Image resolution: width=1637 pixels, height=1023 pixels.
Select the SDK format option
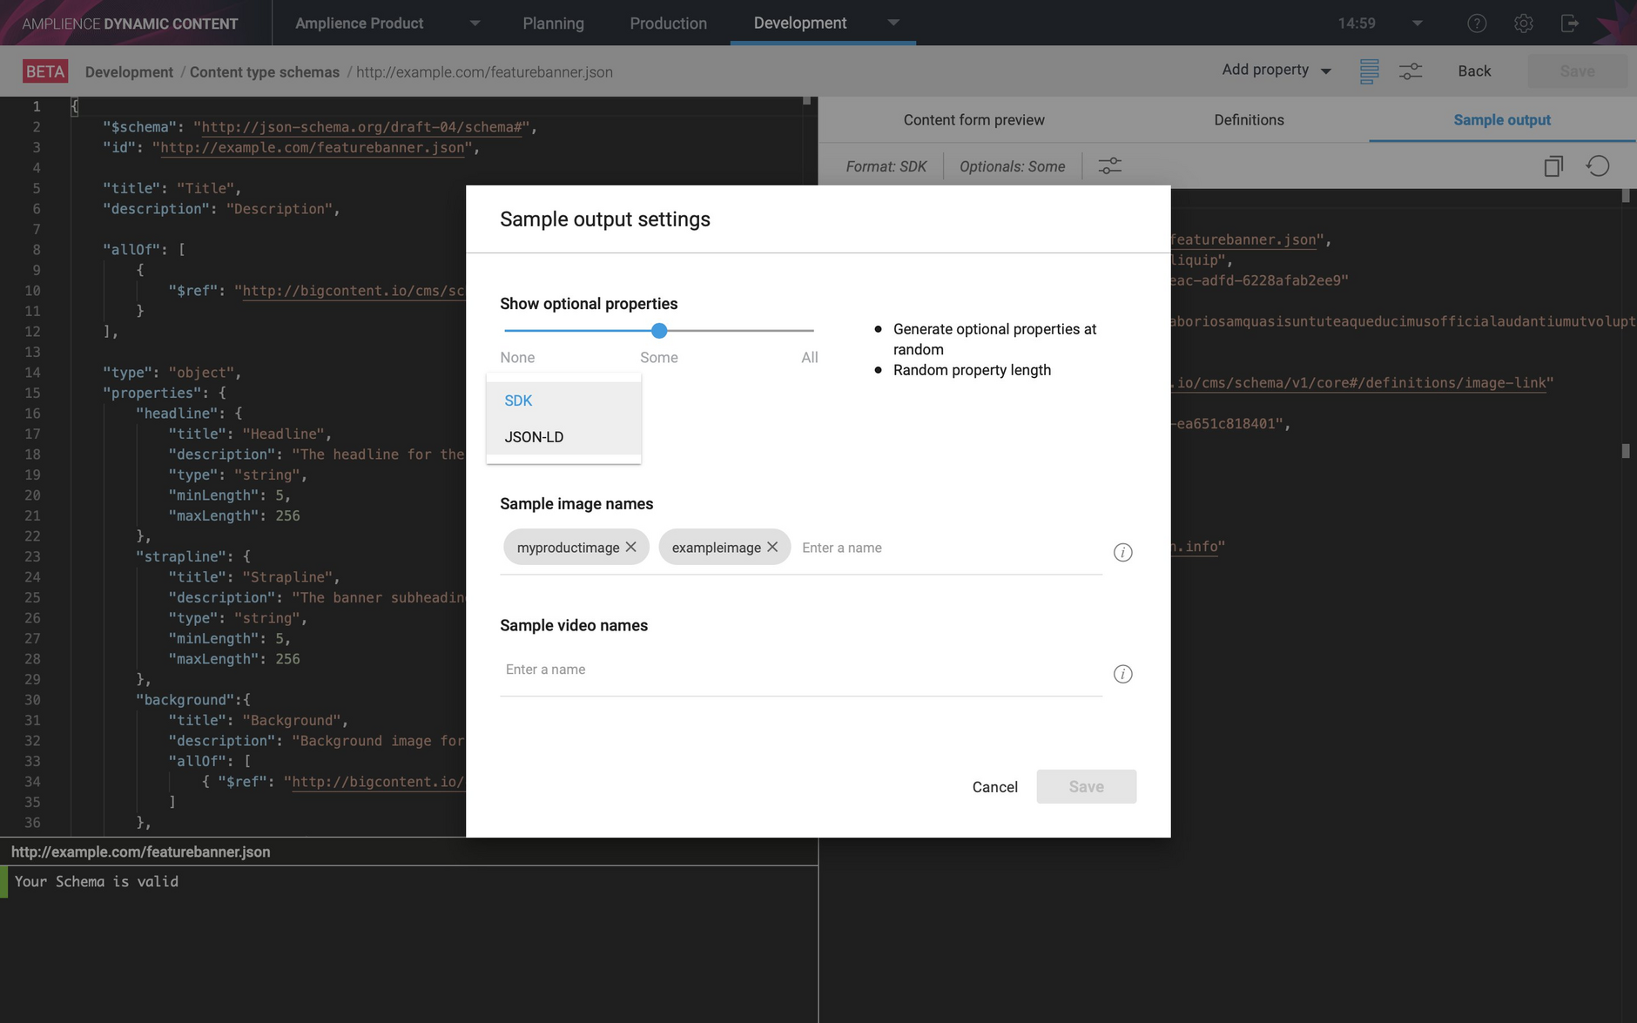click(x=519, y=400)
